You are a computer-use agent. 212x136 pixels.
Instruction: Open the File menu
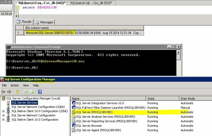(4, 85)
